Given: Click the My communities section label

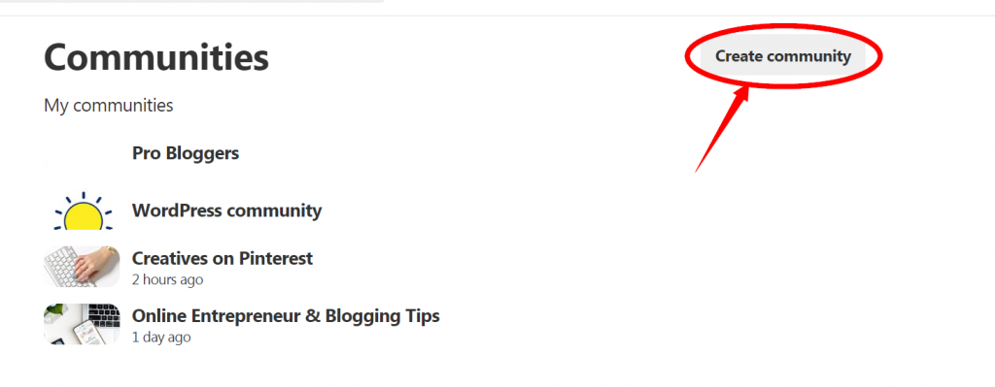Looking at the screenshot, I should point(109,105).
